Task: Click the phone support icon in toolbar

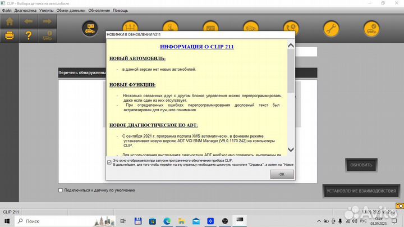Action: point(290,28)
